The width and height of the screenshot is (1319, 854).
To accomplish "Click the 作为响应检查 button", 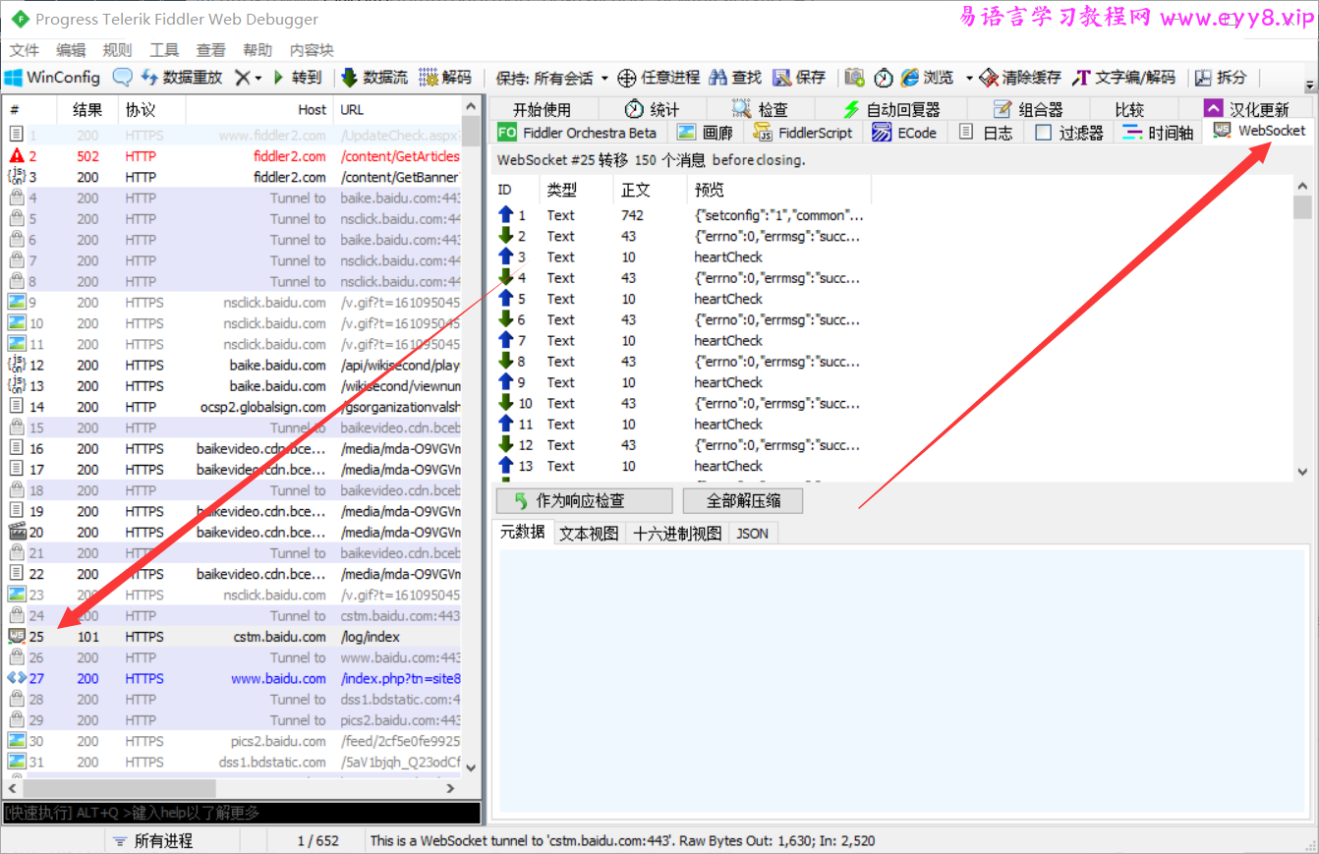I will [x=584, y=501].
